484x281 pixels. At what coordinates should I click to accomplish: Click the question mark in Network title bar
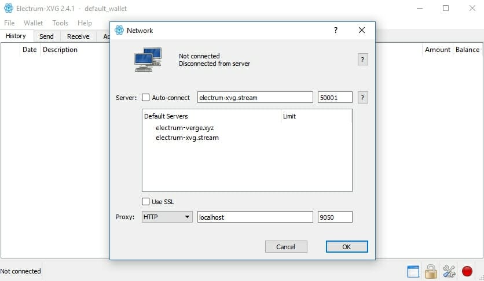click(x=336, y=30)
